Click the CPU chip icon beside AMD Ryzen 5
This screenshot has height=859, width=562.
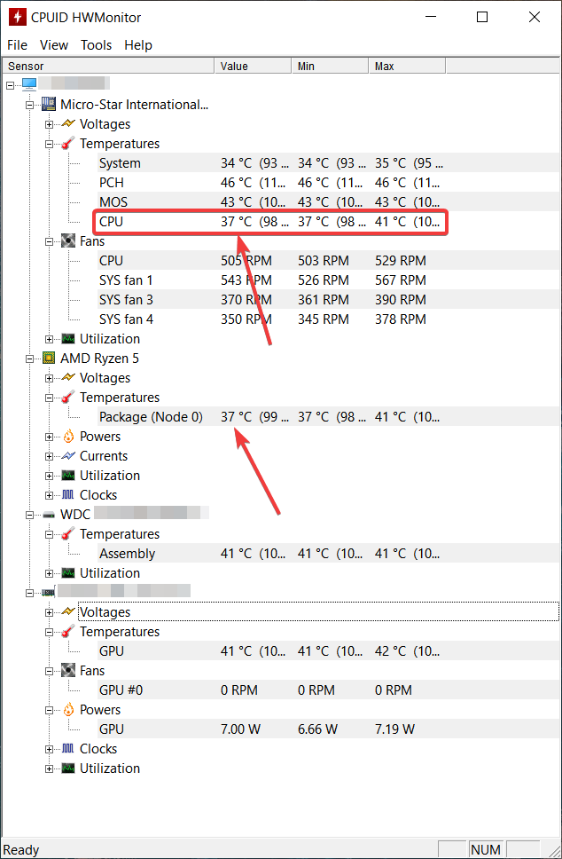tap(49, 359)
